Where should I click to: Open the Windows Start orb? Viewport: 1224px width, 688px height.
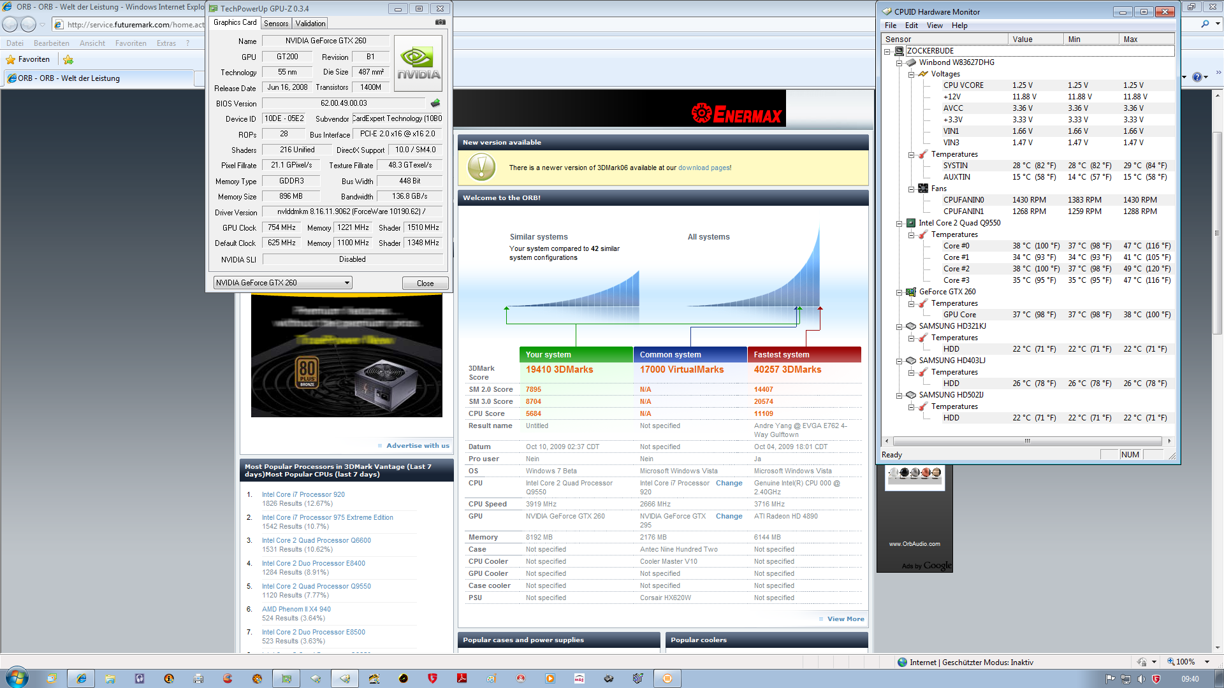(x=17, y=678)
